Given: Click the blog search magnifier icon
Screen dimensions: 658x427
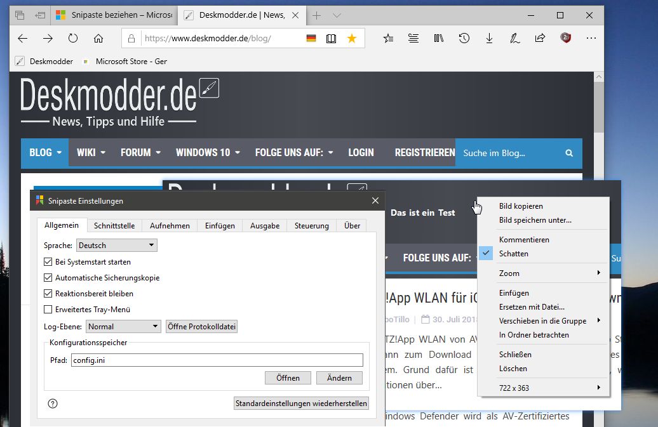Looking at the screenshot, I should [569, 153].
